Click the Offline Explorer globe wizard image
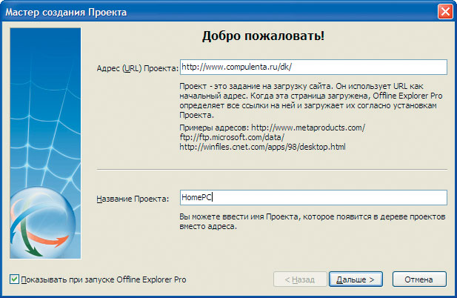This screenshot has width=457, height=298. pos(45,143)
